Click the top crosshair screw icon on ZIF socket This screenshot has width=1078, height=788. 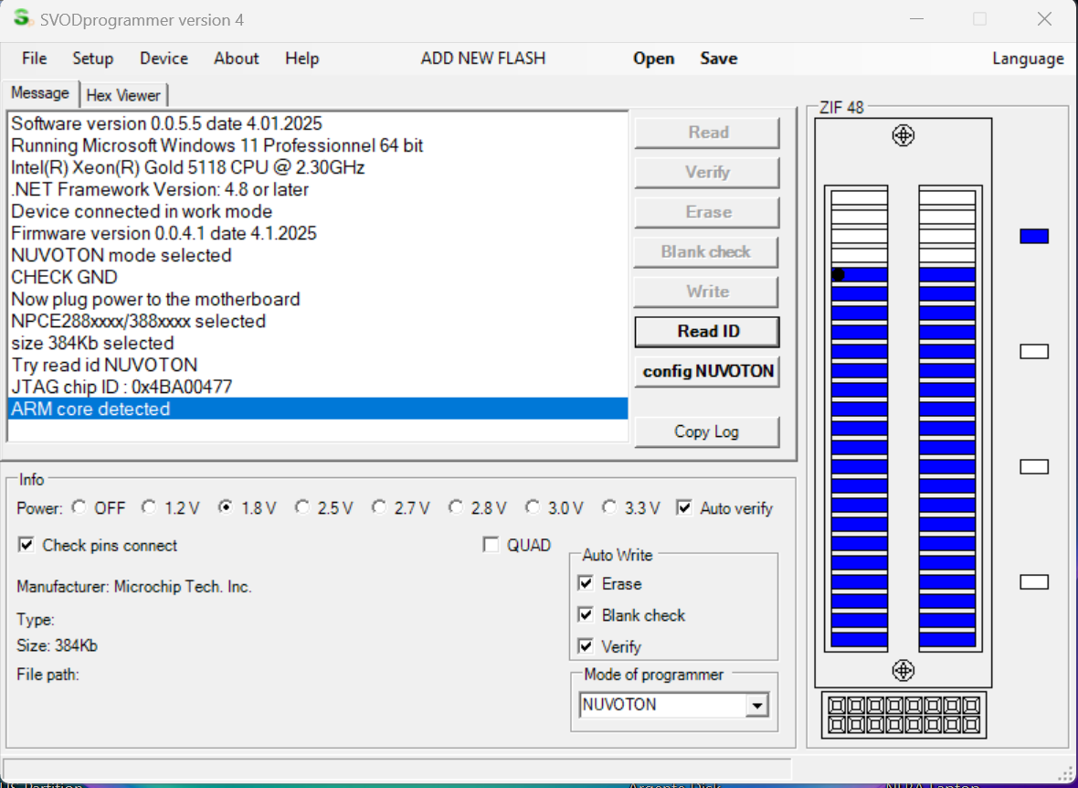(x=903, y=136)
